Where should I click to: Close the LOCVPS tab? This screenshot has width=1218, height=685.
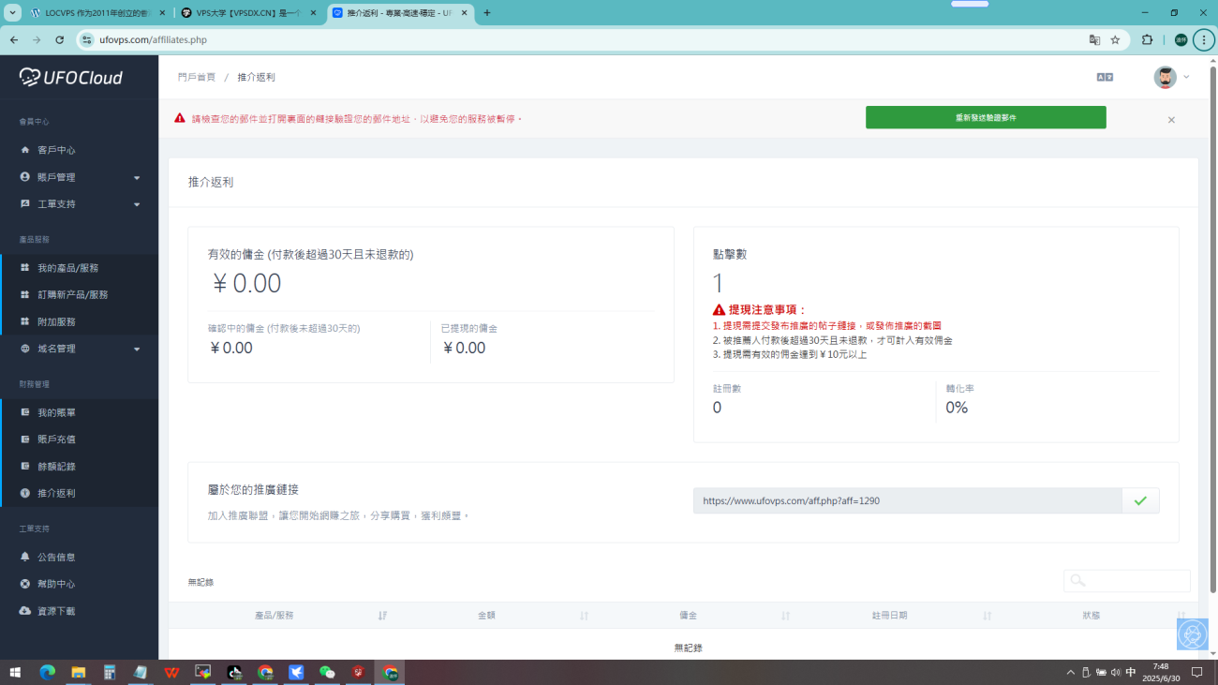pos(161,13)
